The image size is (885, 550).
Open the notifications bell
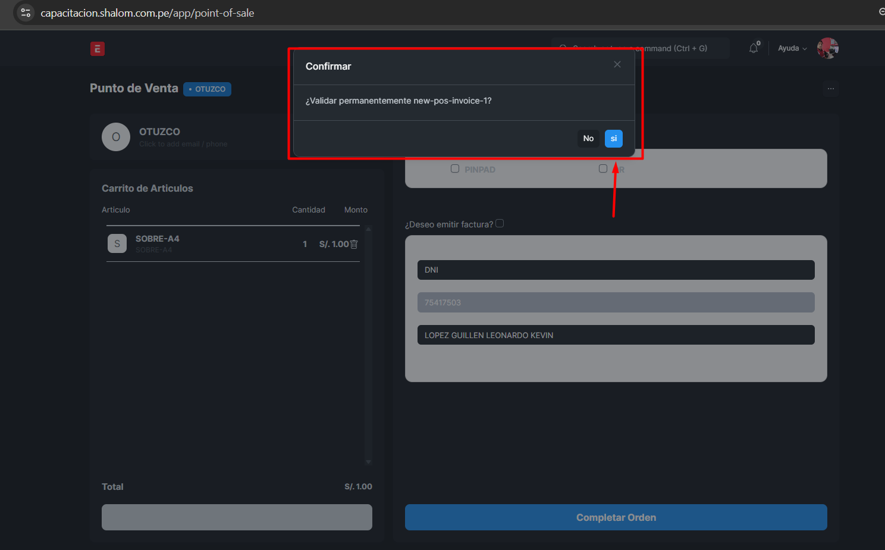pos(754,48)
